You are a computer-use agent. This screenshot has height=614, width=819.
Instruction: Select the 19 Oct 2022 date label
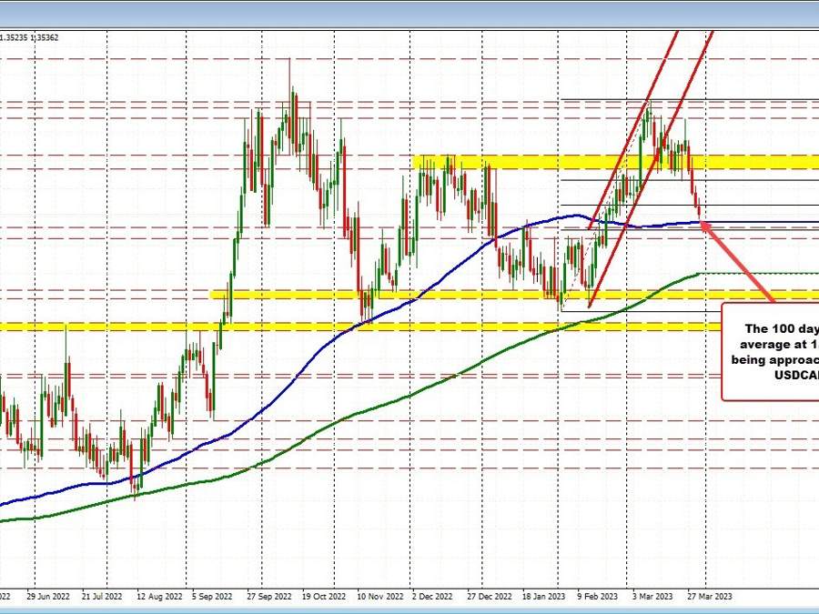click(322, 597)
